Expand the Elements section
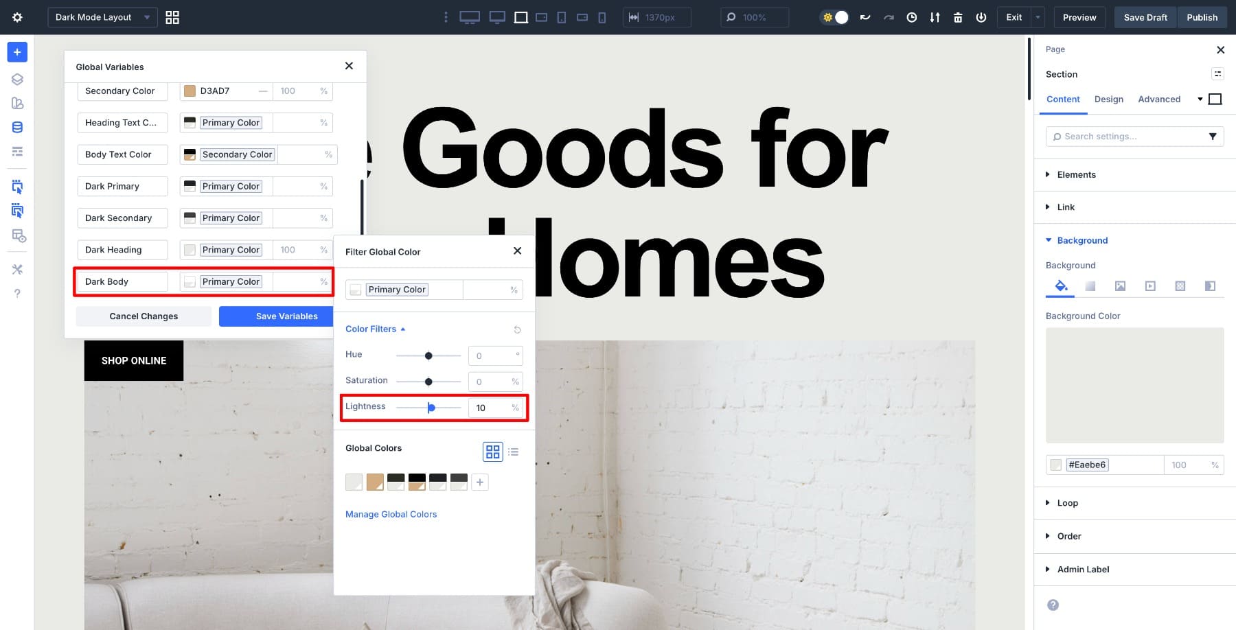This screenshot has width=1236, height=630. (x=1076, y=175)
